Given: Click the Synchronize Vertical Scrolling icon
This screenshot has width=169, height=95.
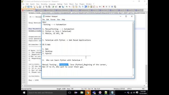Looking at the screenshot, I should coord(73,7).
